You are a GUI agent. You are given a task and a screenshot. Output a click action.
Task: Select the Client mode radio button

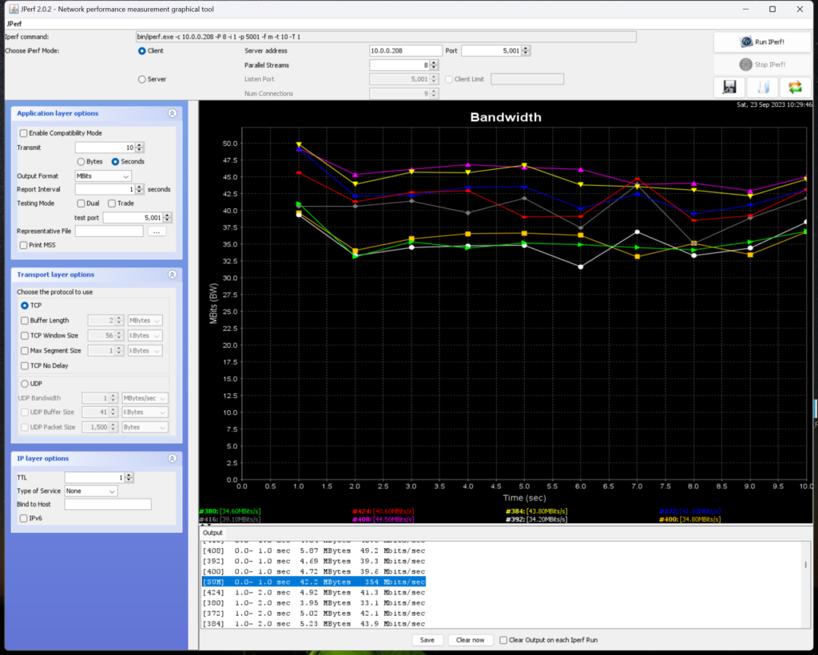pyautogui.click(x=141, y=51)
